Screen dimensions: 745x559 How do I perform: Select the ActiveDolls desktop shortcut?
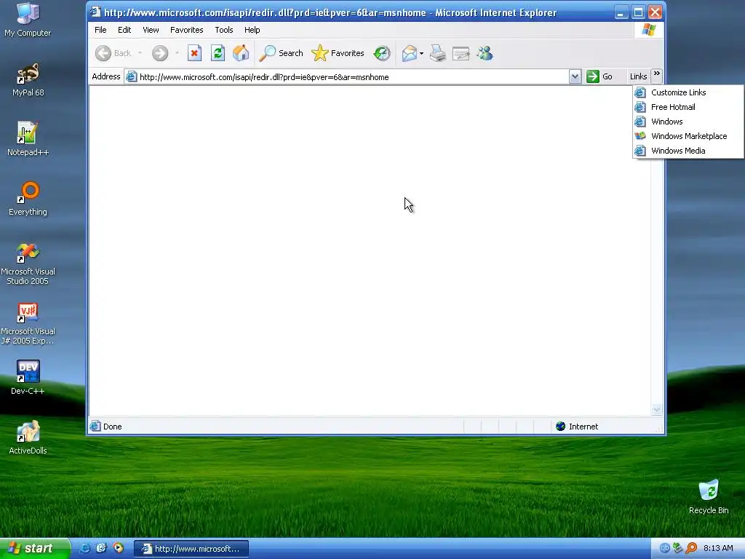coord(28,437)
